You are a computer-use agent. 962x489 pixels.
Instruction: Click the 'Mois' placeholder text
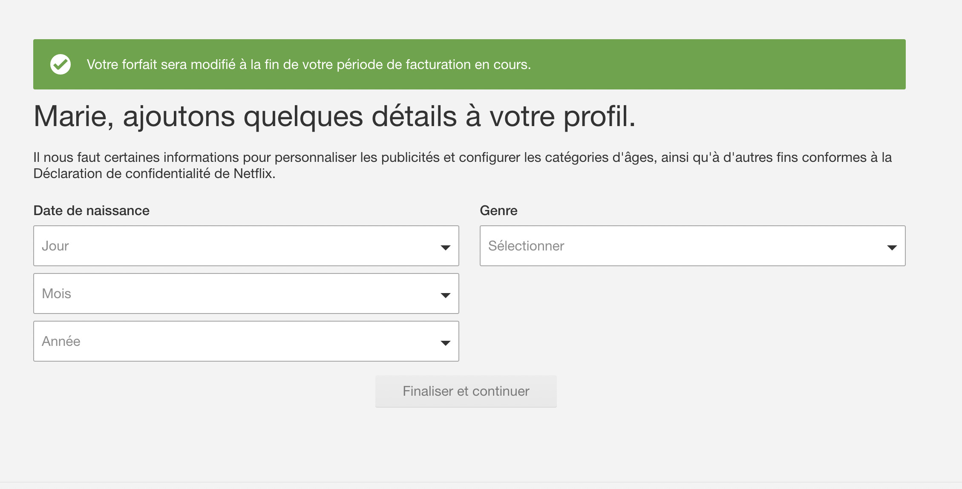click(x=57, y=293)
